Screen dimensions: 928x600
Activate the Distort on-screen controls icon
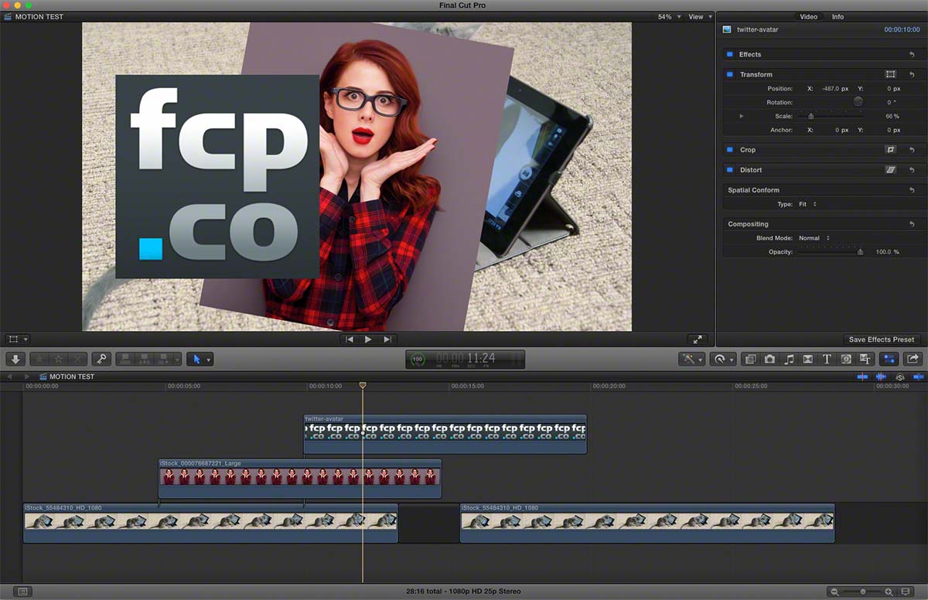pos(891,169)
